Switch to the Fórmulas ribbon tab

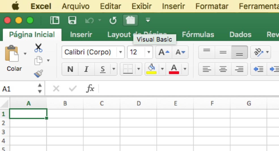pos(198,35)
